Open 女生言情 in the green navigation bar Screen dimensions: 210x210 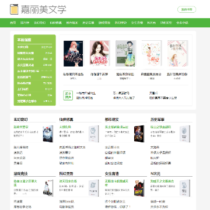[x=137, y=23]
